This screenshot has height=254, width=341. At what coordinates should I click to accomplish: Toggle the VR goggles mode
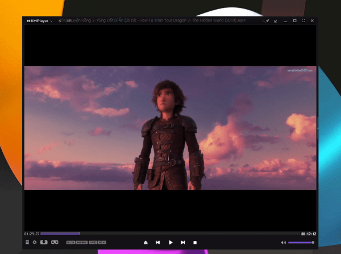[x=55, y=242]
